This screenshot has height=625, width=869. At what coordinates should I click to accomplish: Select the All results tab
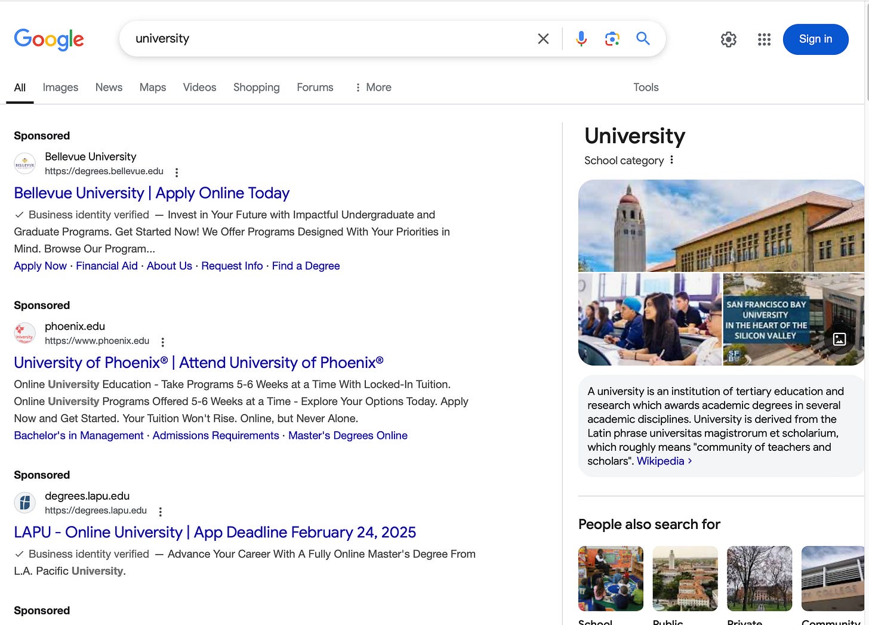[20, 88]
